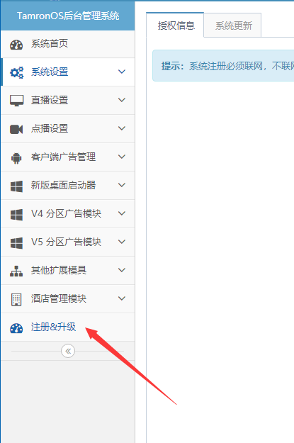Click the monitor icon for 直播设置

[17, 101]
